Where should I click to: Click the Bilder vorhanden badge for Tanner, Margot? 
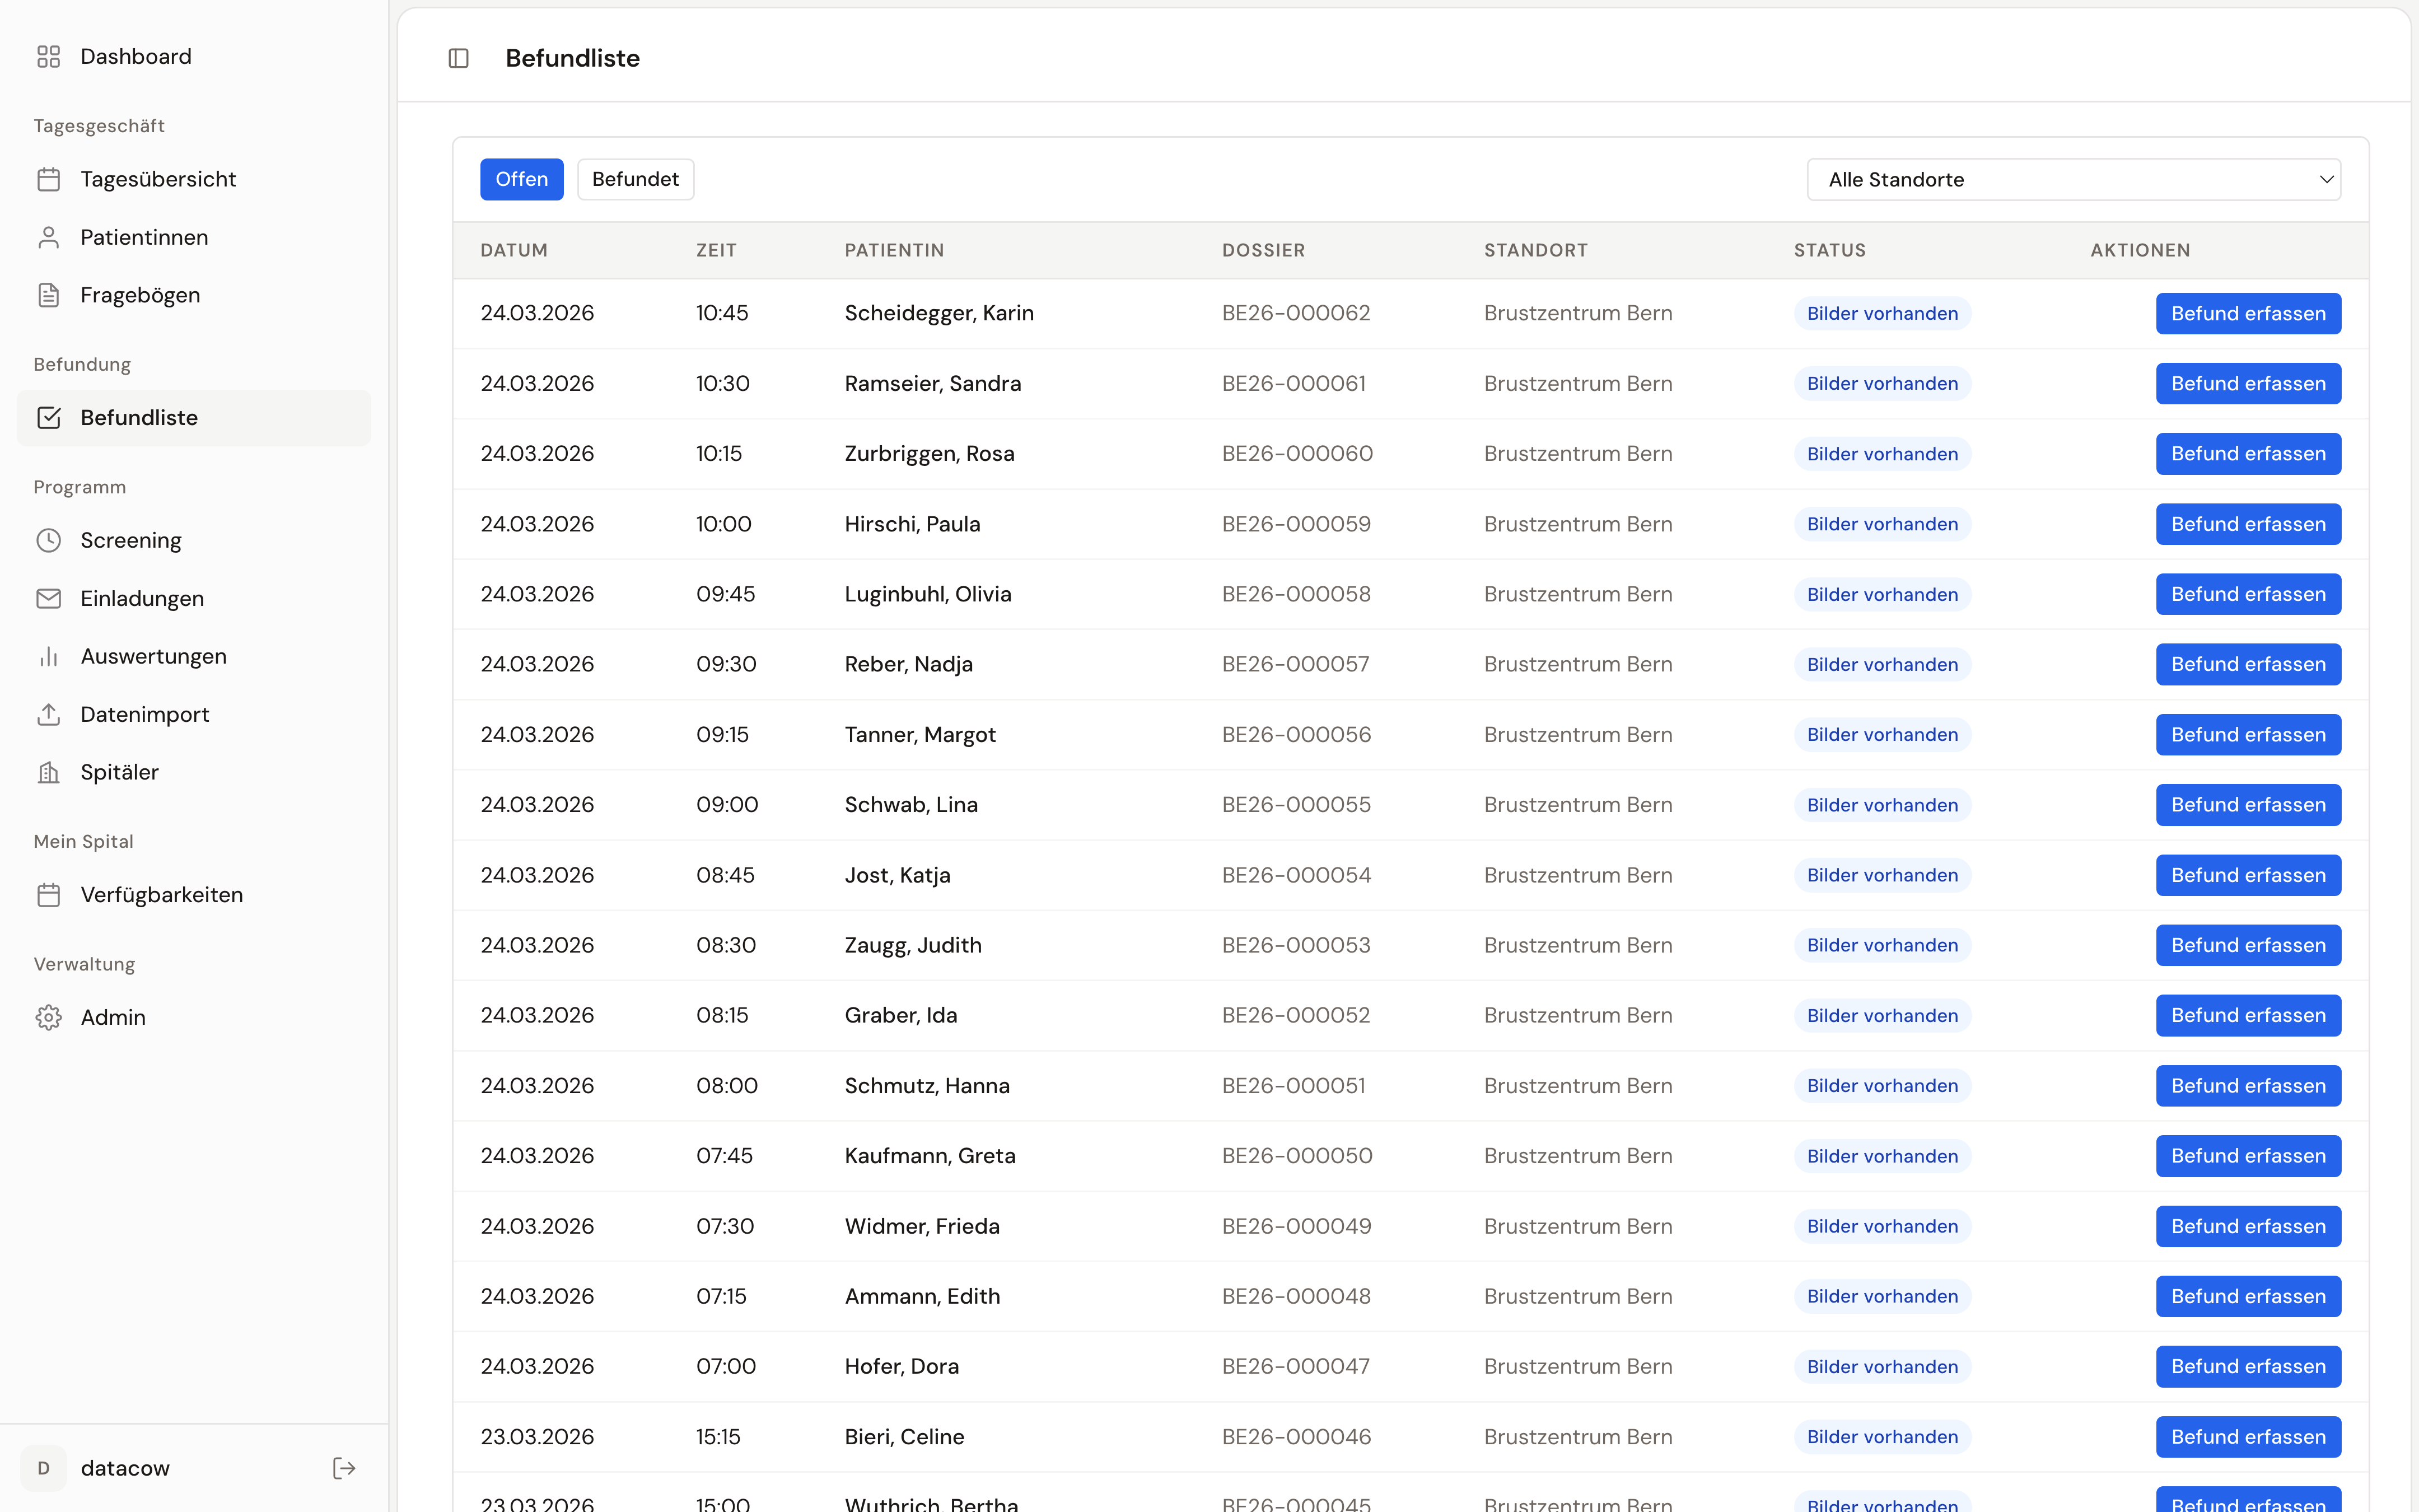[1881, 735]
